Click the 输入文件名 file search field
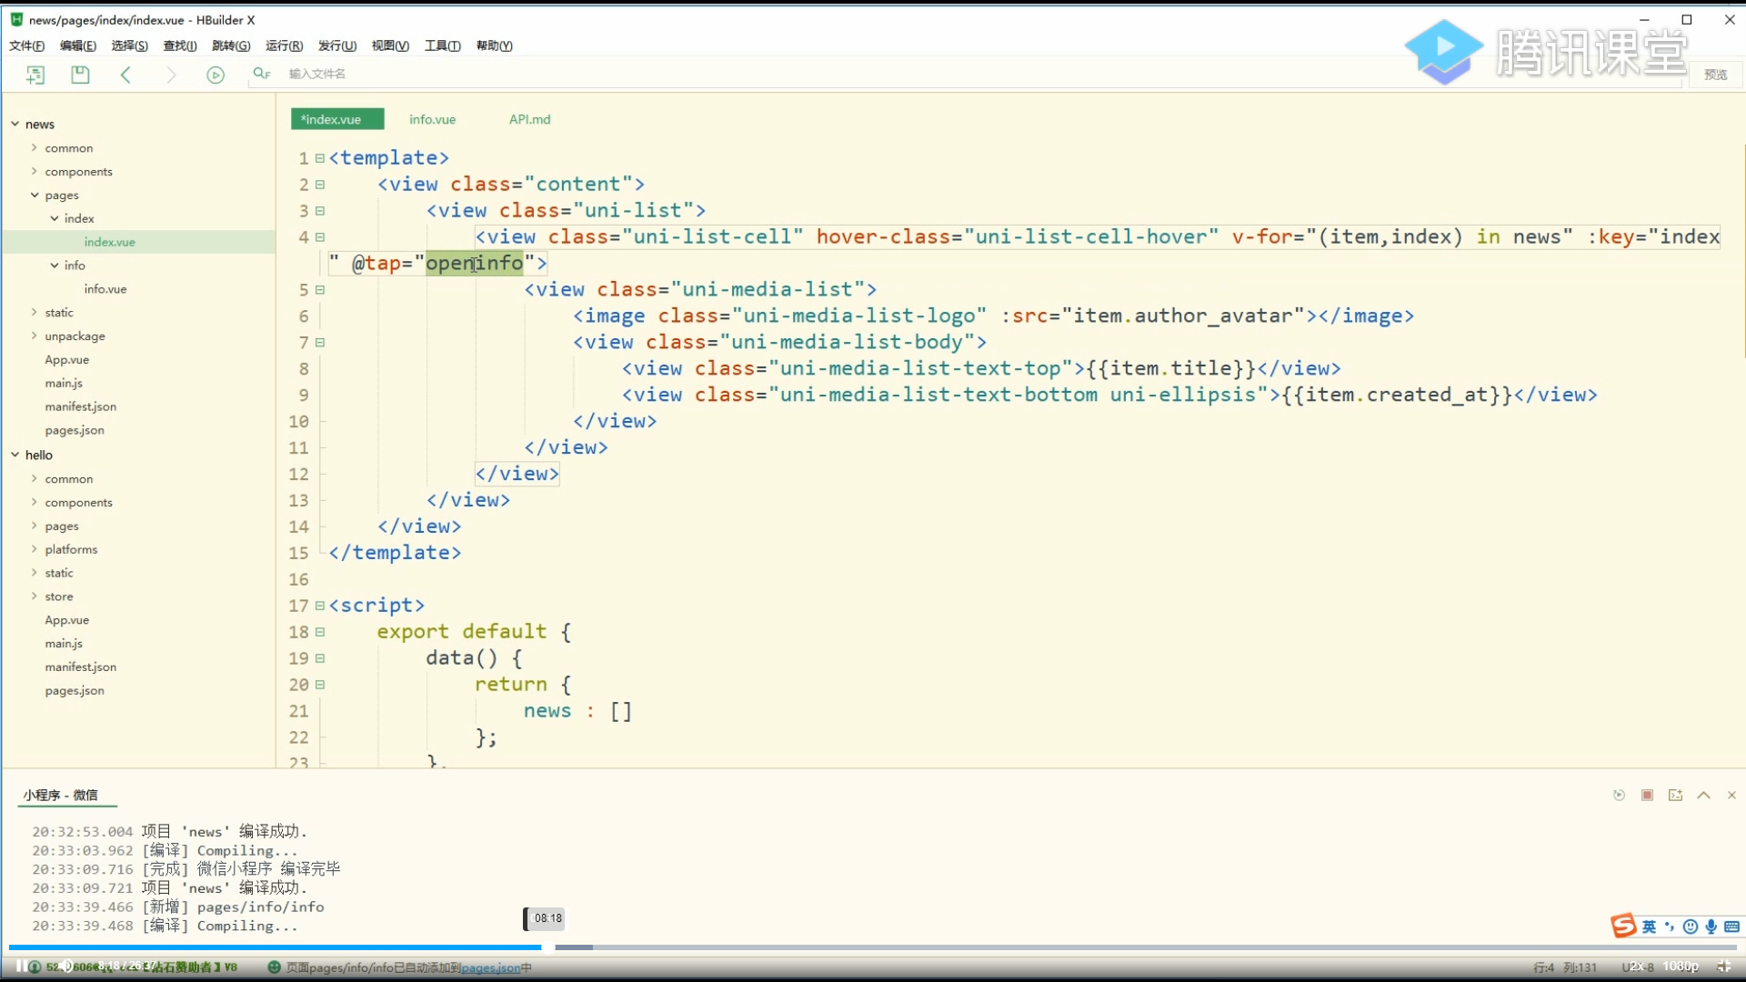 [317, 74]
